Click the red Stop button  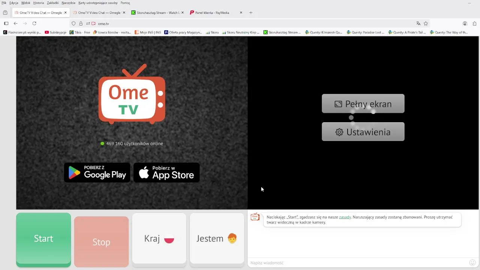pyautogui.click(x=101, y=242)
